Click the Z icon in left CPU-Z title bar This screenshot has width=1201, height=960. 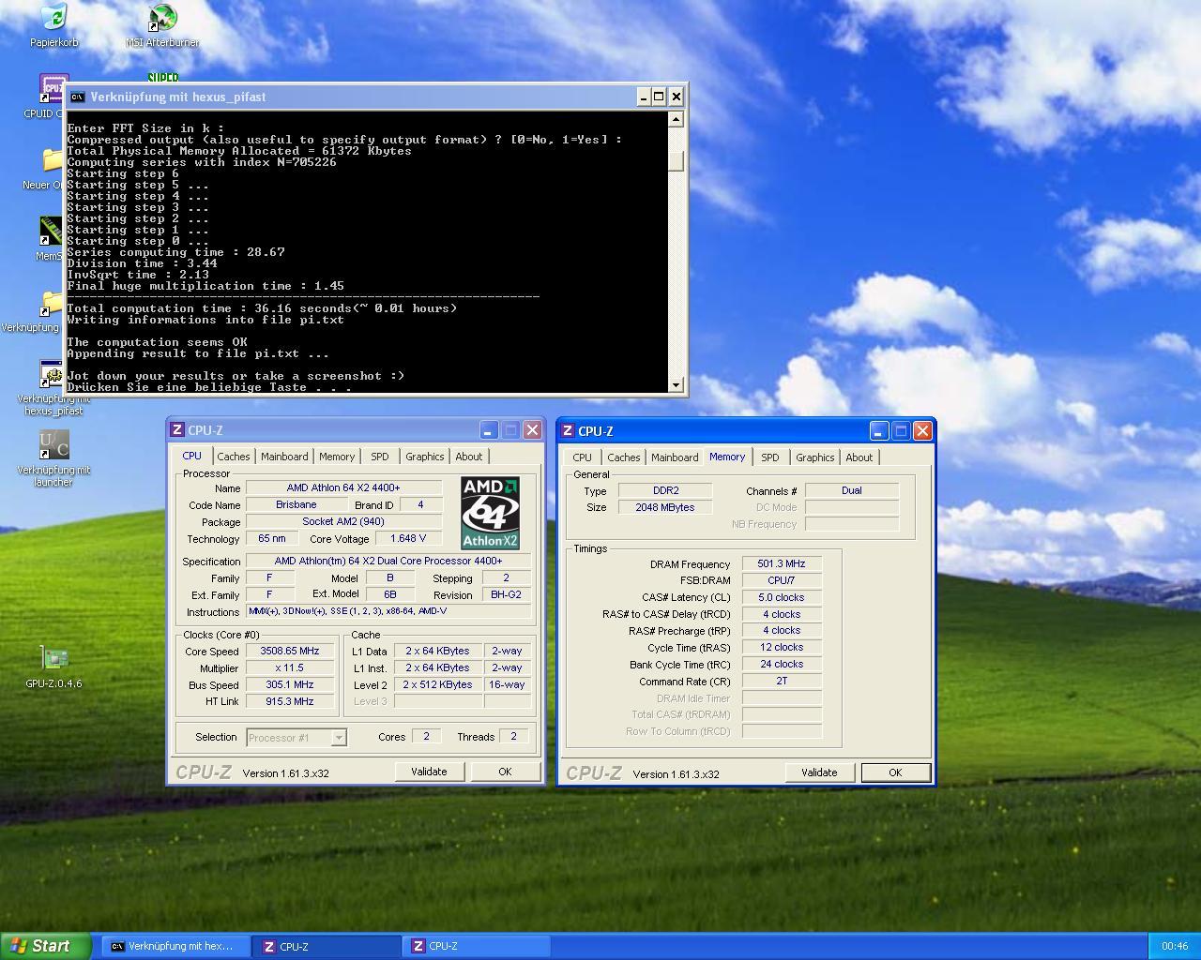[x=176, y=430]
